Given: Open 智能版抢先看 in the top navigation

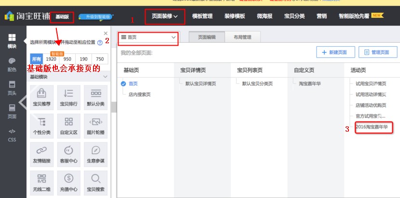Looking at the screenshot, I should tap(354, 16).
